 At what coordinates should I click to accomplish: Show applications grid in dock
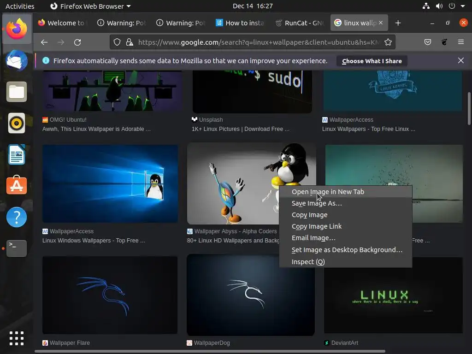point(17,338)
